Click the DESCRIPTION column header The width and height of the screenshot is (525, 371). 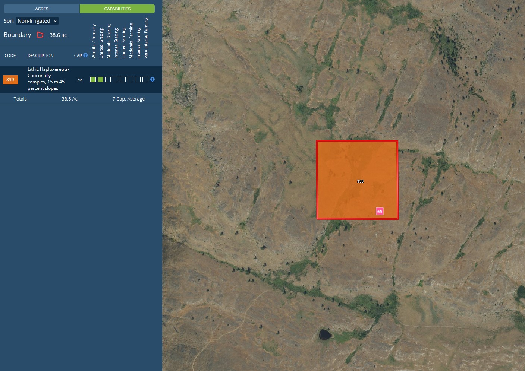tap(40, 56)
